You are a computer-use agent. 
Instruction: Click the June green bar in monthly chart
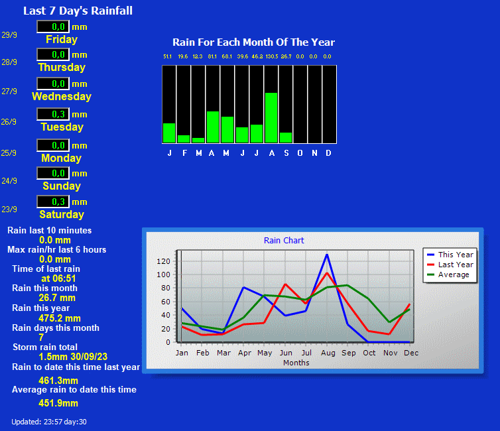[242, 135]
